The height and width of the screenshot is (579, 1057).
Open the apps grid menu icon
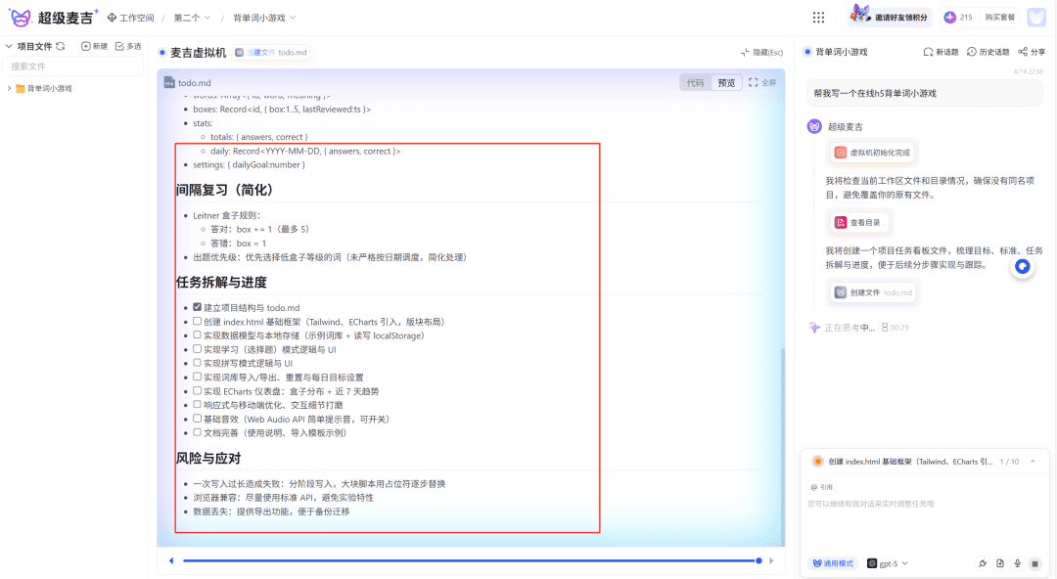click(818, 18)
